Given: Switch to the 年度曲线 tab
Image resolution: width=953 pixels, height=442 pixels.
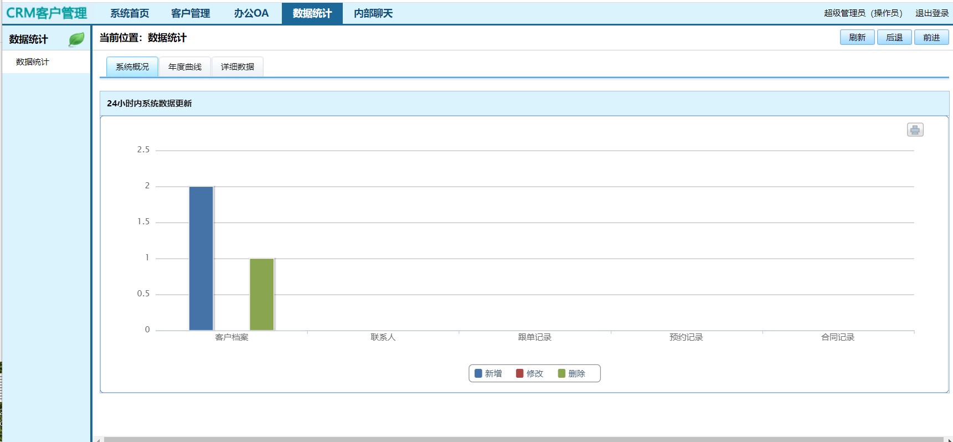Looking at the screenshot, I should pyautogui.click(x=185, y=67).
